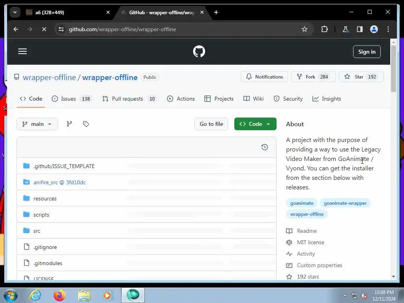Open the anifire_src submodule link
Viewport: 404px width, 303px height.
pos(60,182)
